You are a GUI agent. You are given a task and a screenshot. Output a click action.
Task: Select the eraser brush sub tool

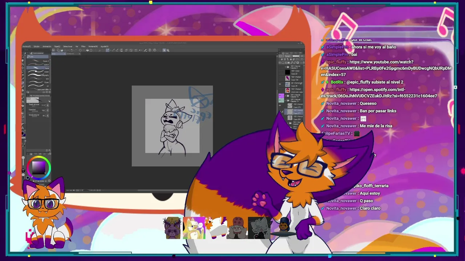click(x=38, y=71)
